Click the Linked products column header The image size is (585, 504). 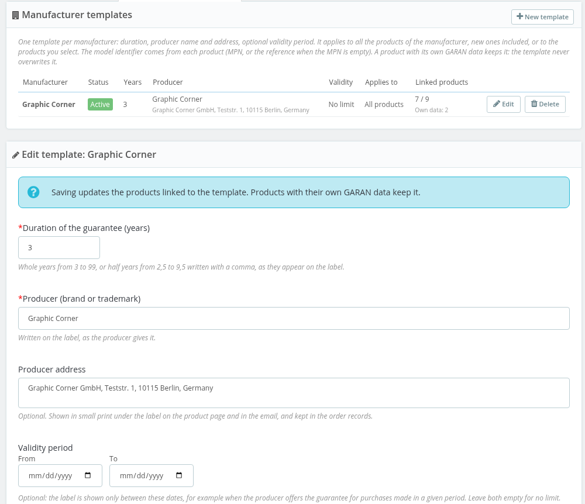441,82
